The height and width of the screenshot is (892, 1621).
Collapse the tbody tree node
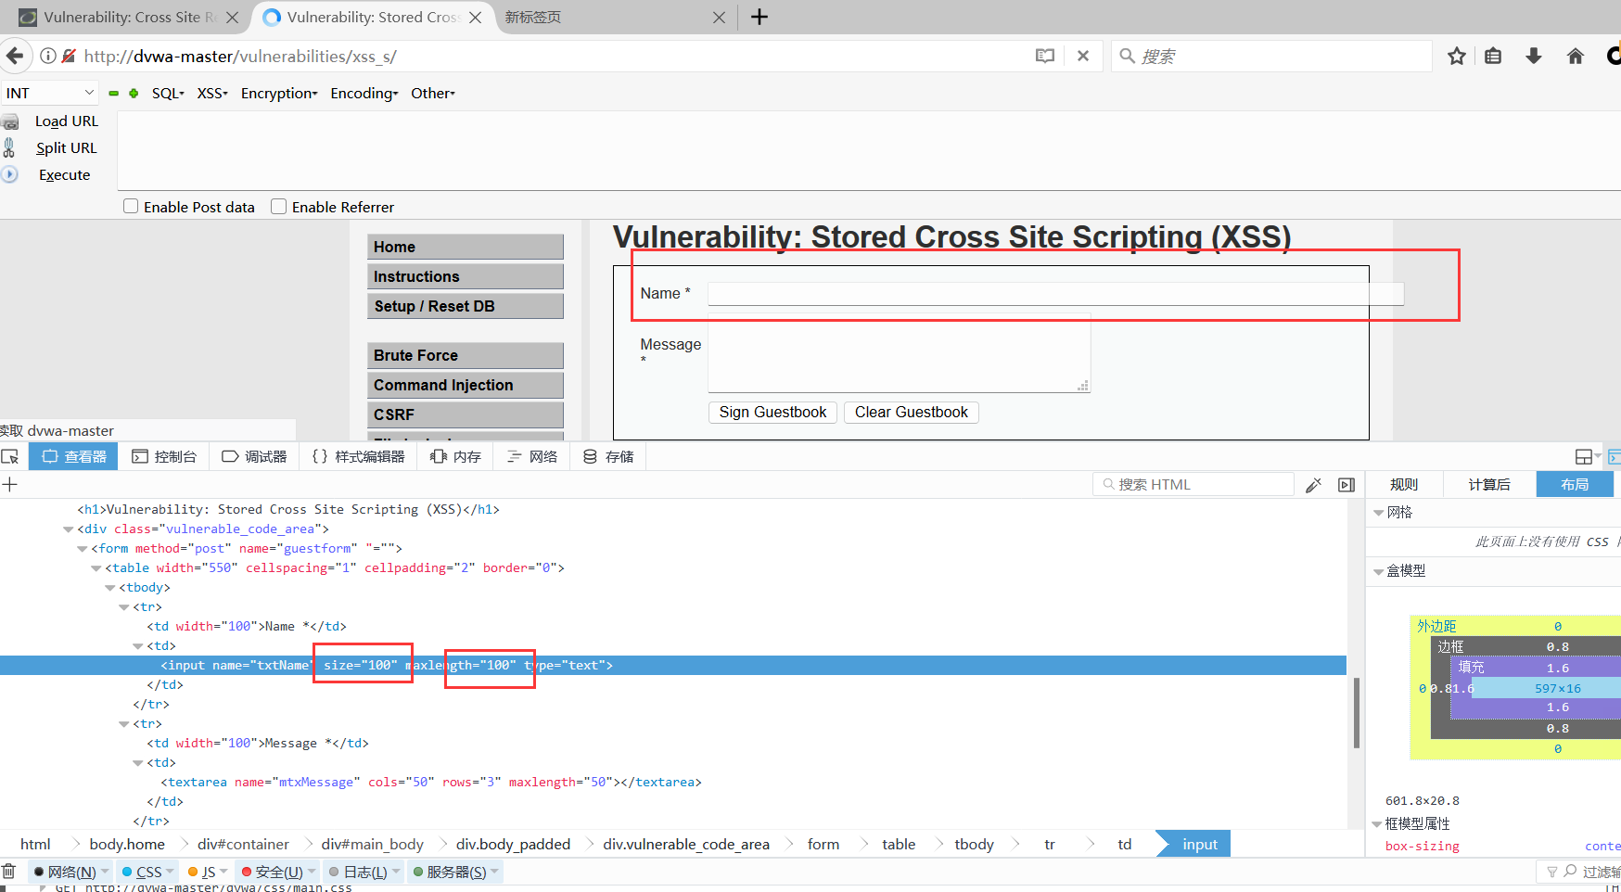coord(110,587)
